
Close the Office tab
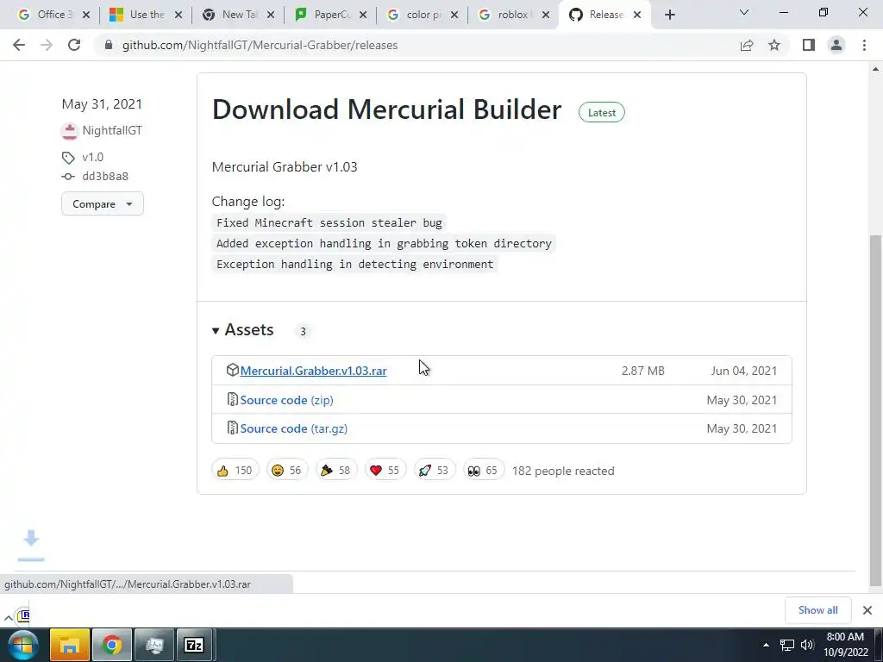(86, 16)
